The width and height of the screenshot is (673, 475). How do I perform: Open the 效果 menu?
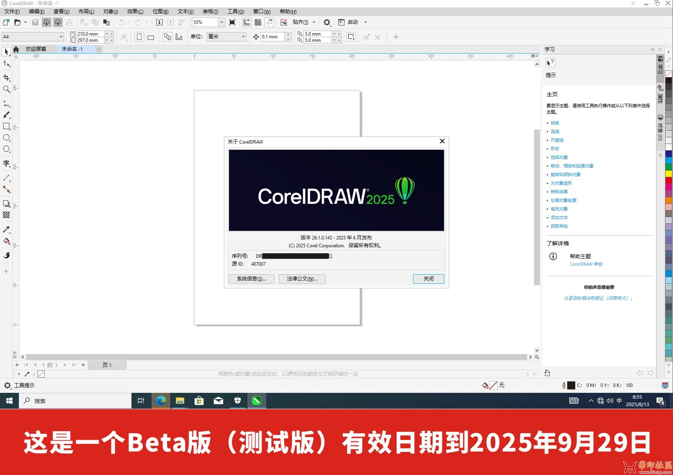click(x=135, y=11)
